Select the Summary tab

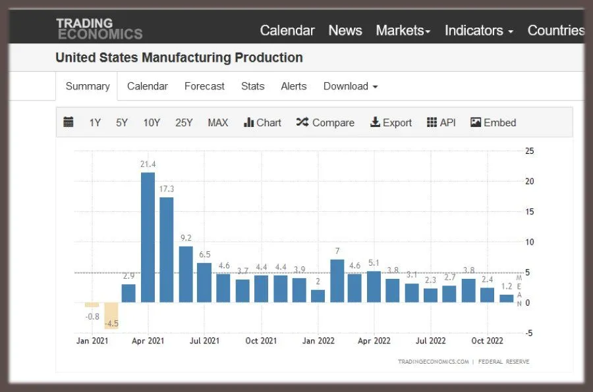(88, 86)
